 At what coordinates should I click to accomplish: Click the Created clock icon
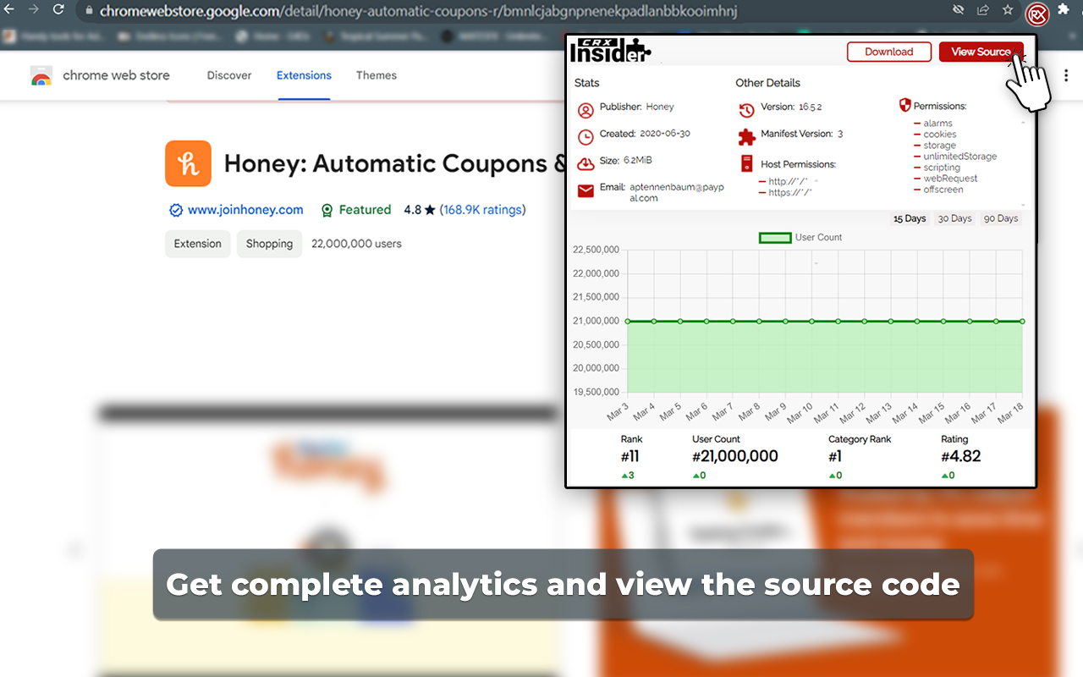585,137
